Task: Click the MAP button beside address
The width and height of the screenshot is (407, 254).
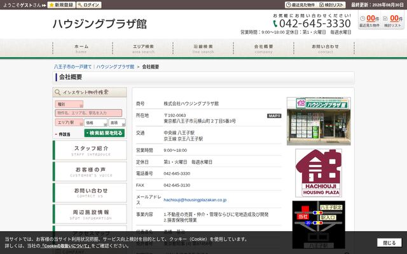Action: [274, 116]
